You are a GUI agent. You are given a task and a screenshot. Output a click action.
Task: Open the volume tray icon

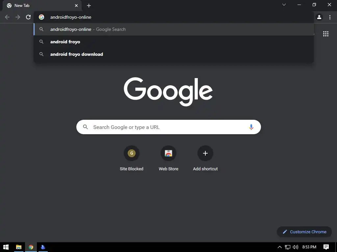[x=296, y=247]
